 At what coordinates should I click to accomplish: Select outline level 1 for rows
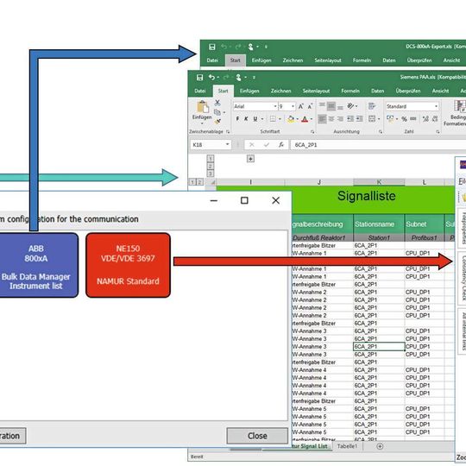[x=210, y=159]
